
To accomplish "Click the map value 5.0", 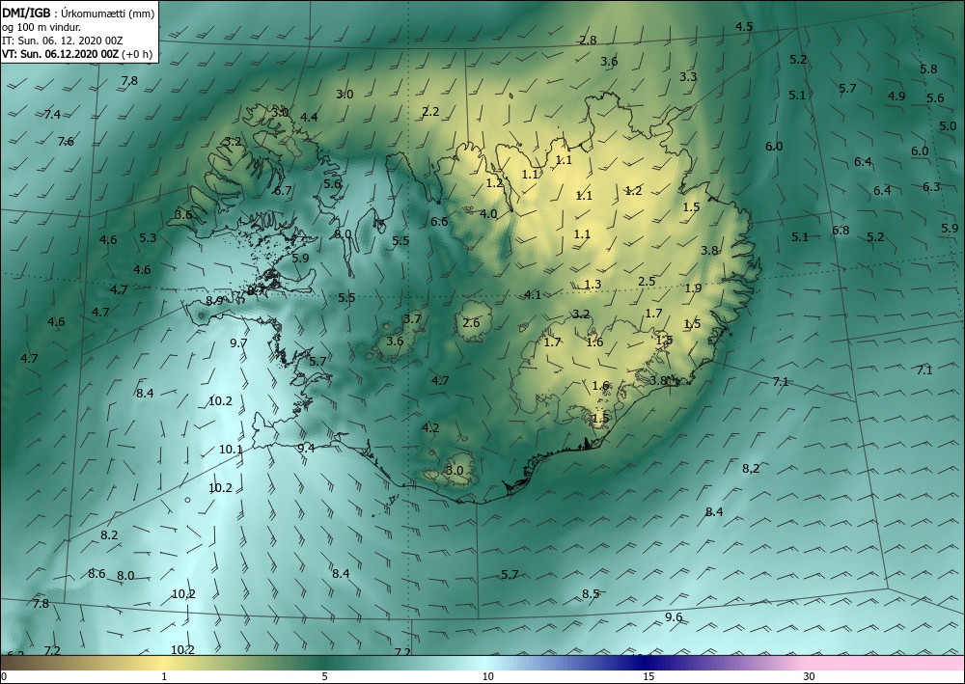I will (948, 126).
